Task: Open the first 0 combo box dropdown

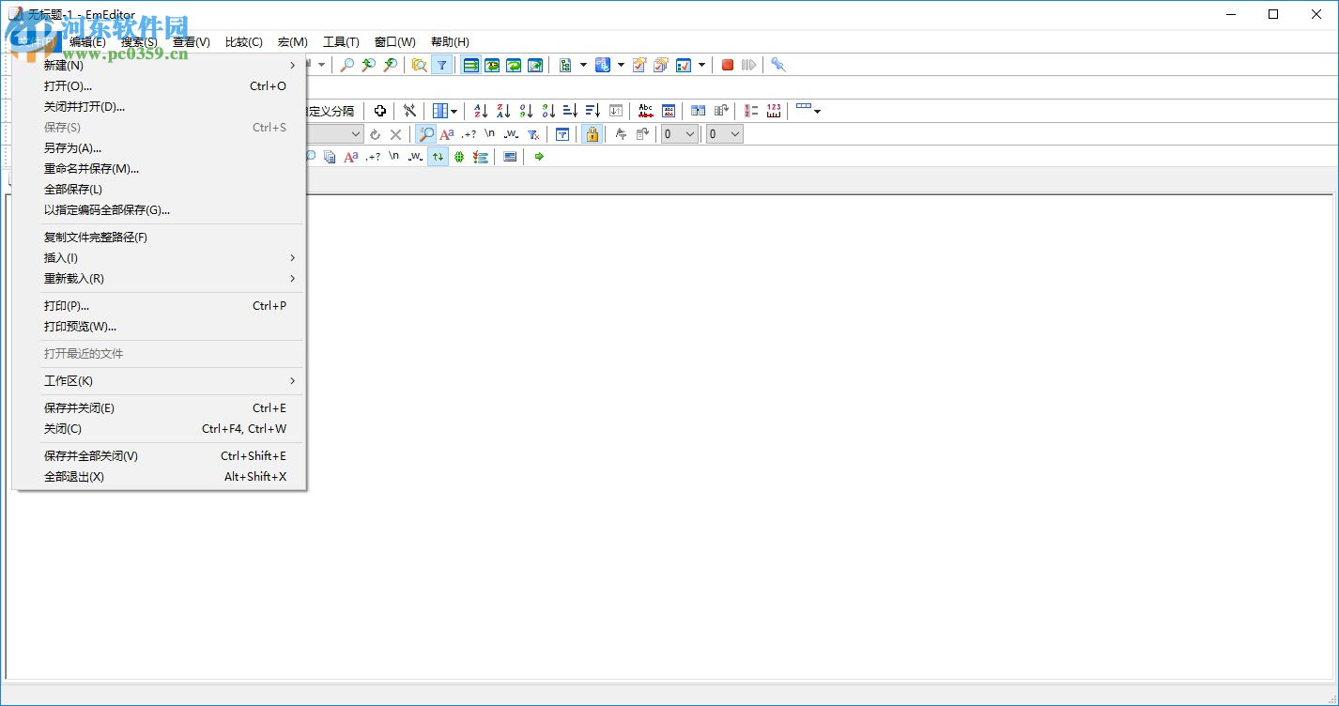Action: tap(689, 134)
